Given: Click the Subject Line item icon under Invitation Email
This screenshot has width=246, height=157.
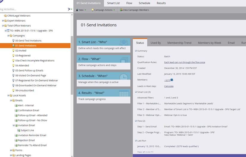Looking at the screenshot, I should pyautogui.click(x=18, y=130).
